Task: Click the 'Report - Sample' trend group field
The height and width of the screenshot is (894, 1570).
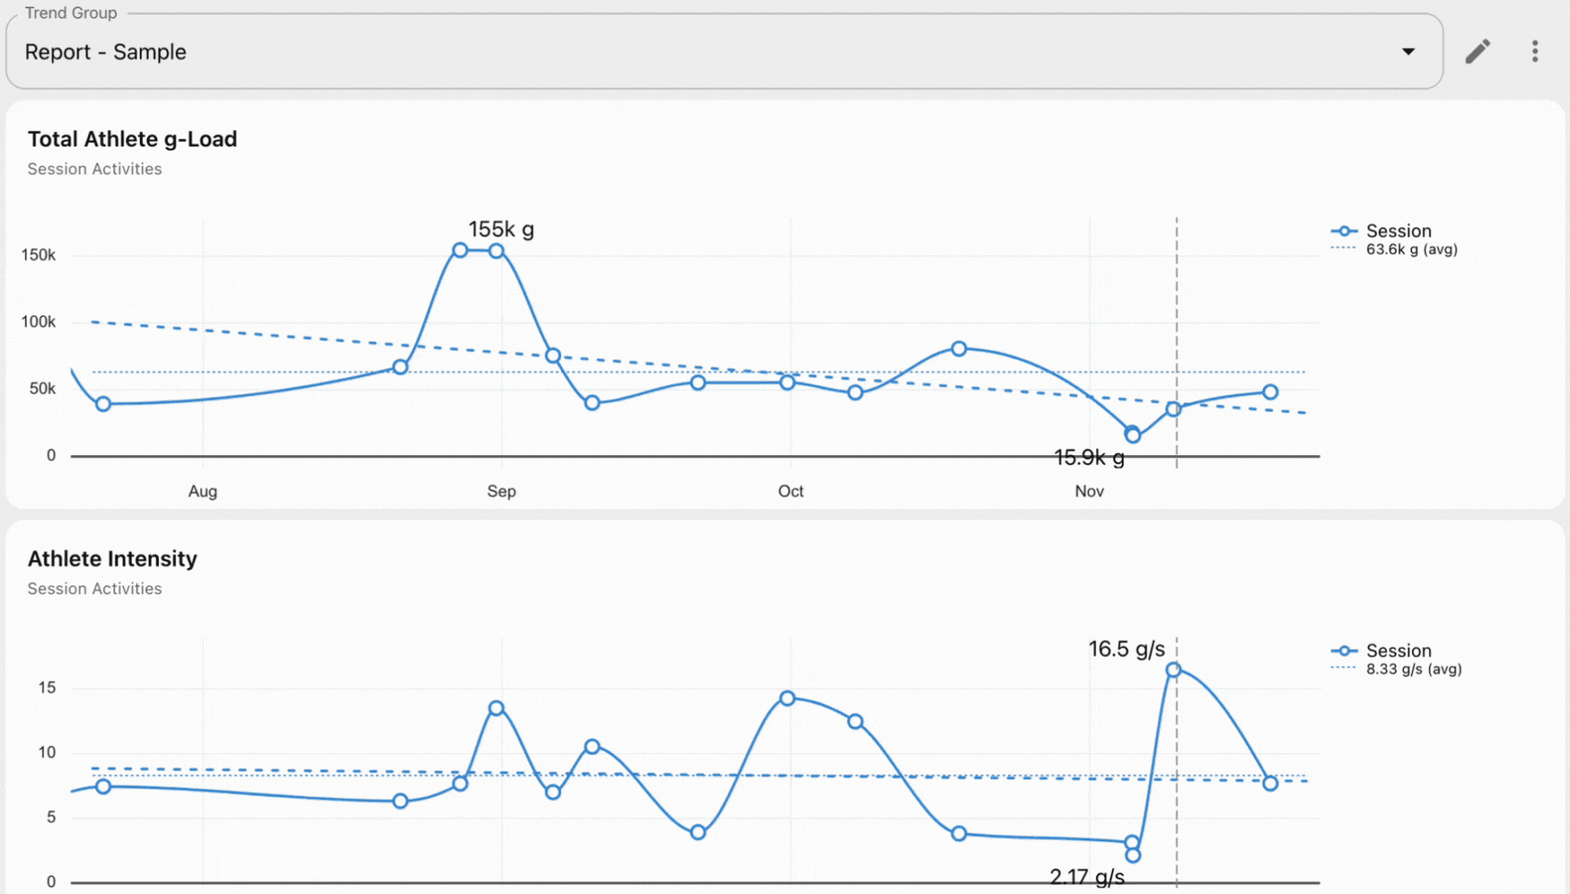Action: (x=724, y=52)
